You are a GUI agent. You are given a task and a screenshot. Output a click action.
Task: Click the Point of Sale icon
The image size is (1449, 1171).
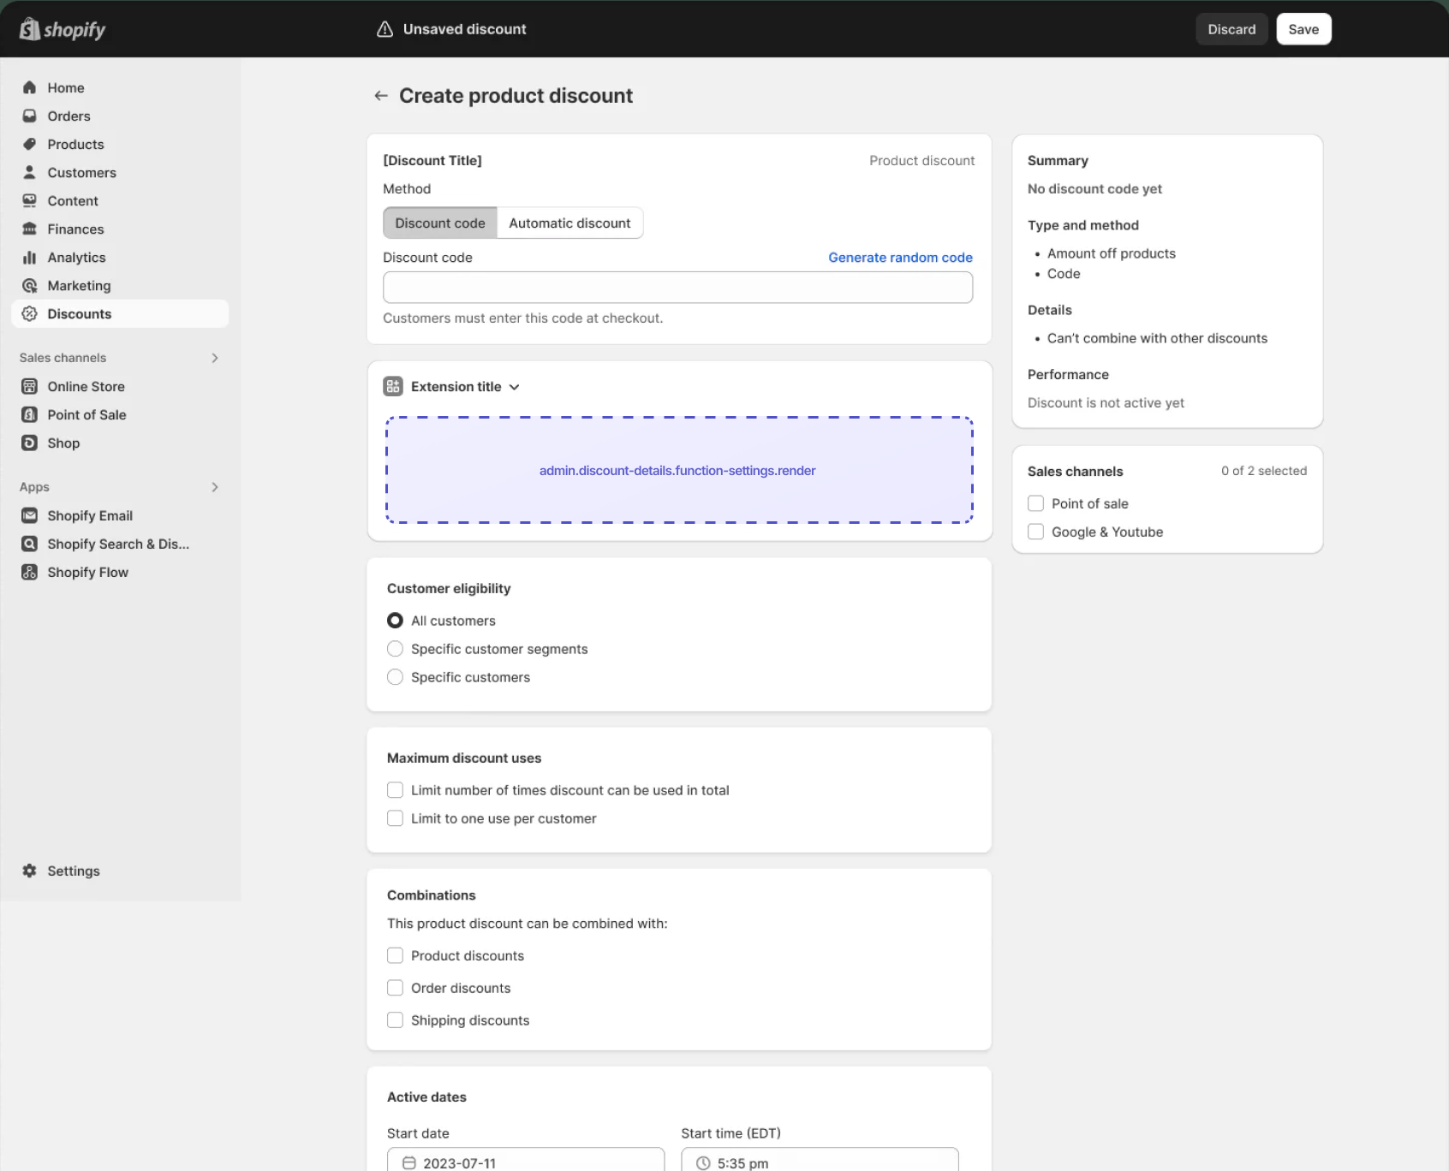click(x=29, y=414)
